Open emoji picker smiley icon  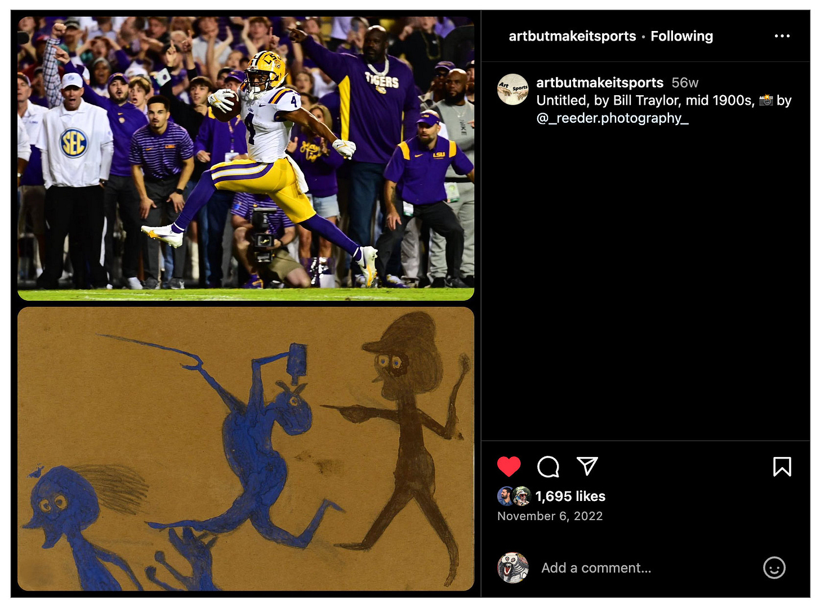(774, 567)
